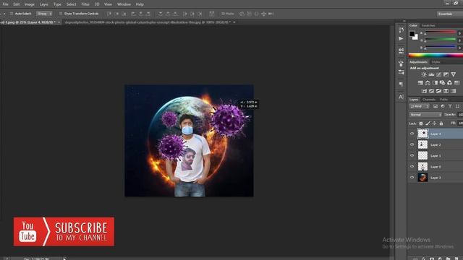Add a Black & White adjustment
The image size is (463, 260).
pyautogui.click(x=435, y=83)
